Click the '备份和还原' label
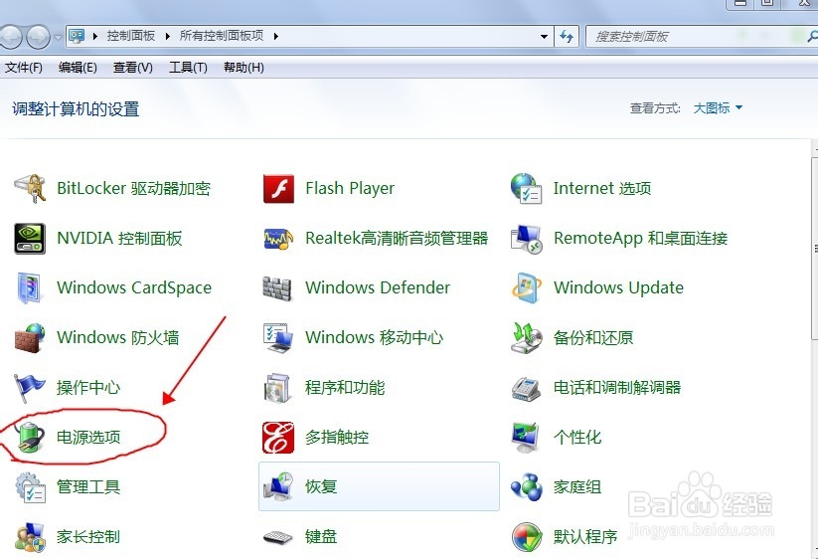818x559 pixels. coord(593,338)
